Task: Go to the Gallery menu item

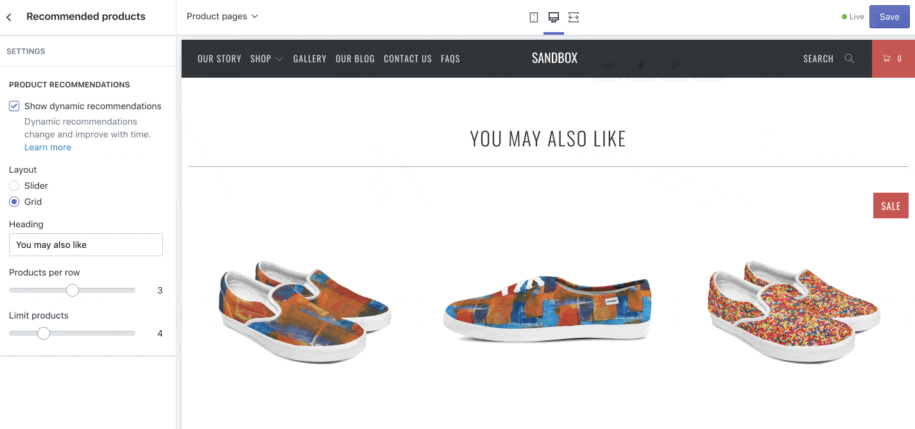Action: [x=310, y=58]
